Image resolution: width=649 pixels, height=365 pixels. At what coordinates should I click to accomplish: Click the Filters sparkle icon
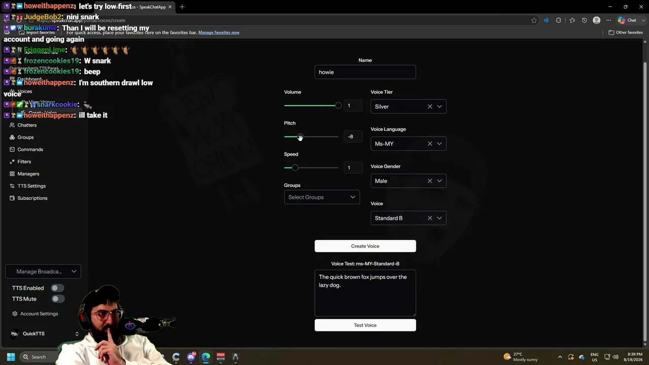[12, 162]
